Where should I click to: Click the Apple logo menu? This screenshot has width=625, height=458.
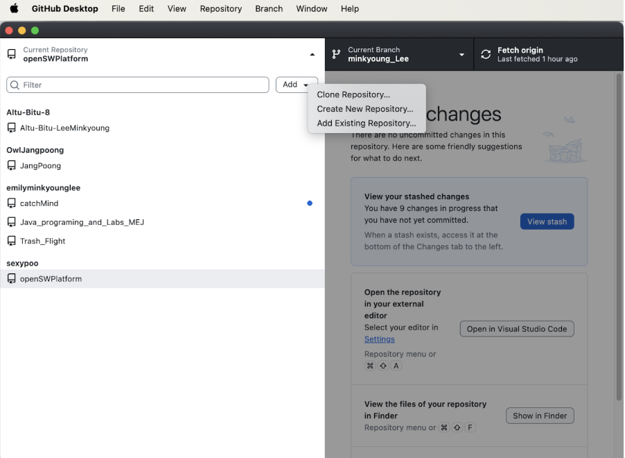[14, 8]
